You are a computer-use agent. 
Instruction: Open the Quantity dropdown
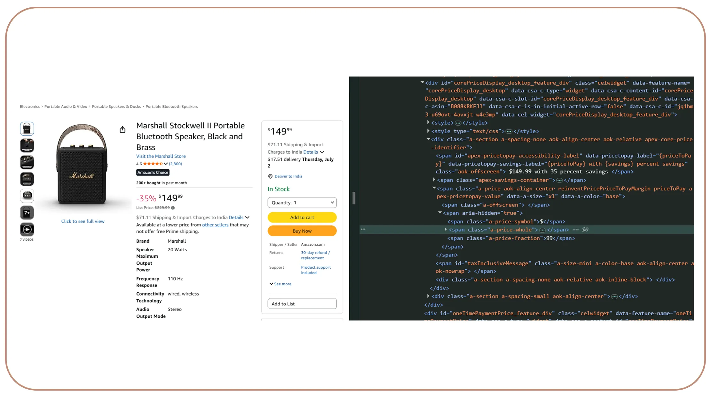pyautogui.click(x=302, y=203)
